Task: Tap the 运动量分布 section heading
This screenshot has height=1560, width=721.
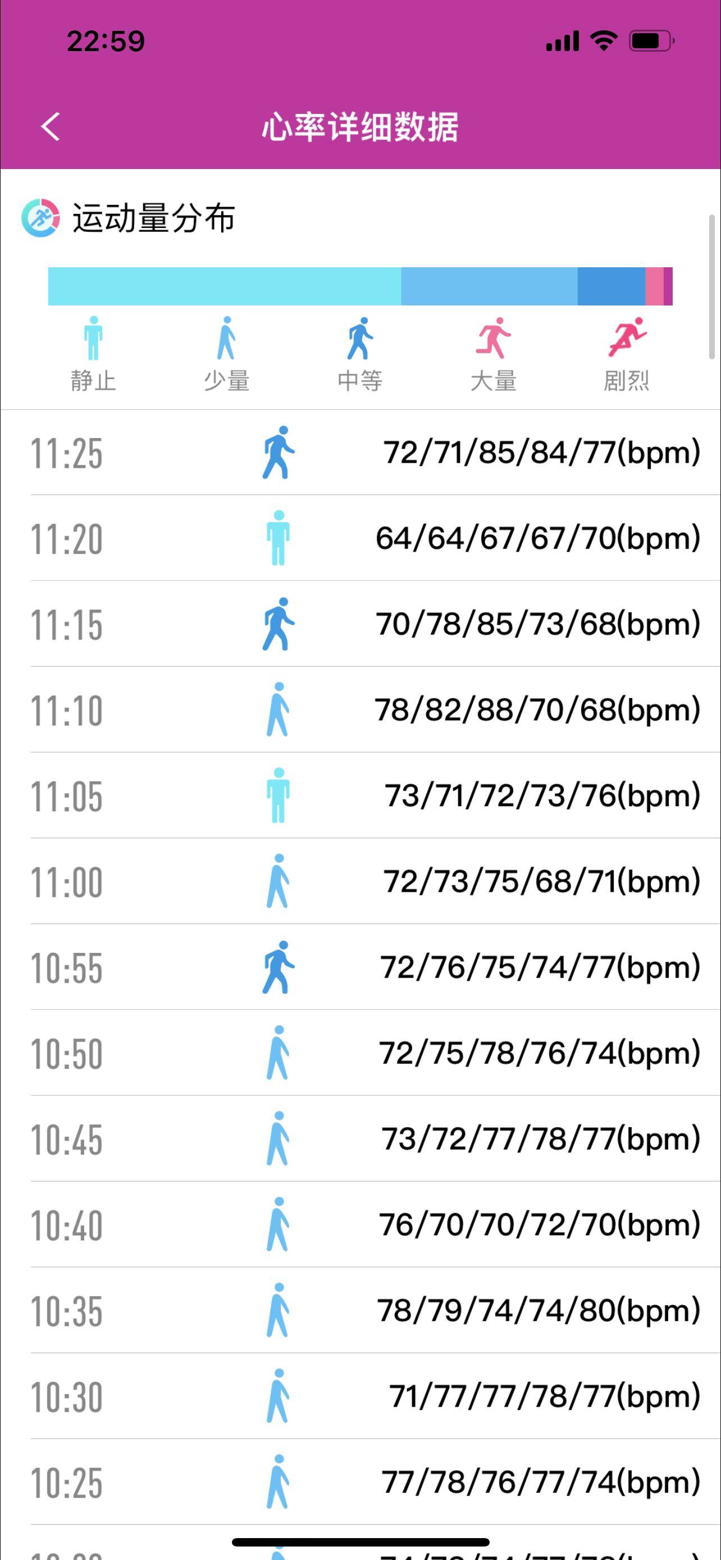Action: pyautogui.click(x=153, y=218)
